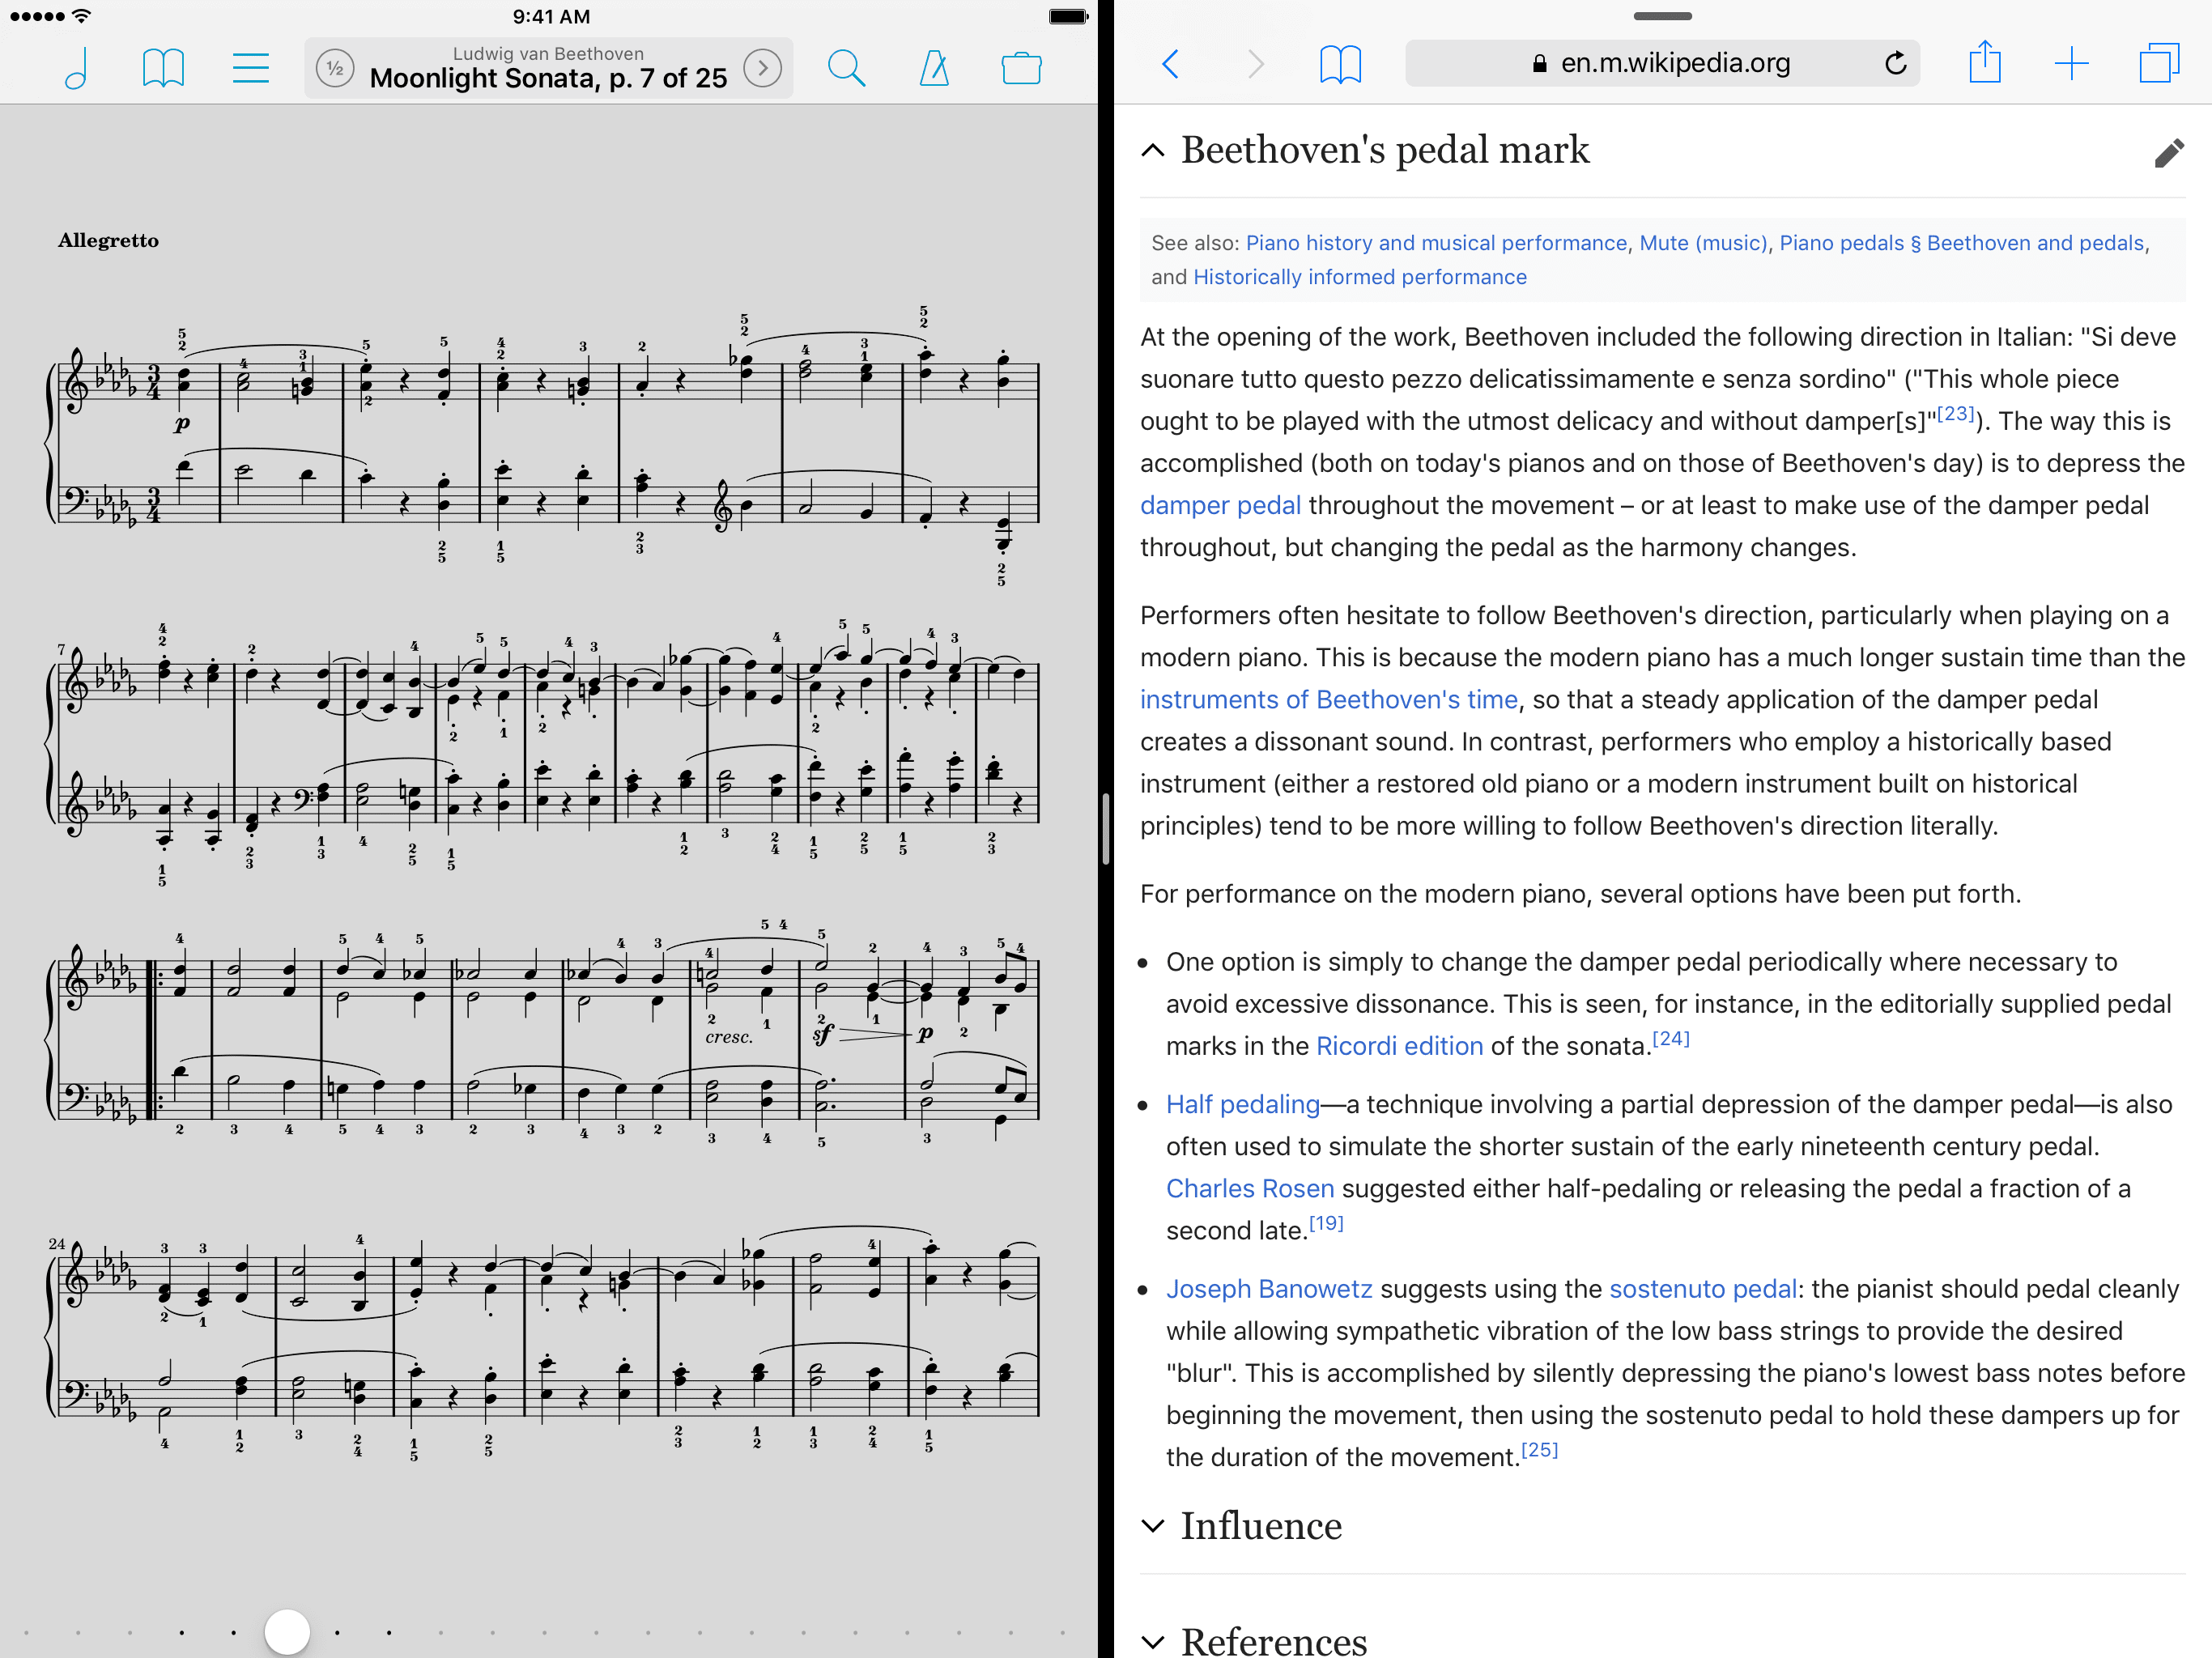
Task: Go back in Safari
Action: (1170, 64)
